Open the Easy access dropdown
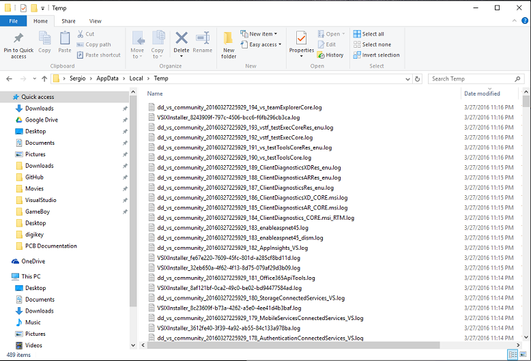Image resolution: width=531 pixels, height=361 pixels. click(x=261, y=44)
